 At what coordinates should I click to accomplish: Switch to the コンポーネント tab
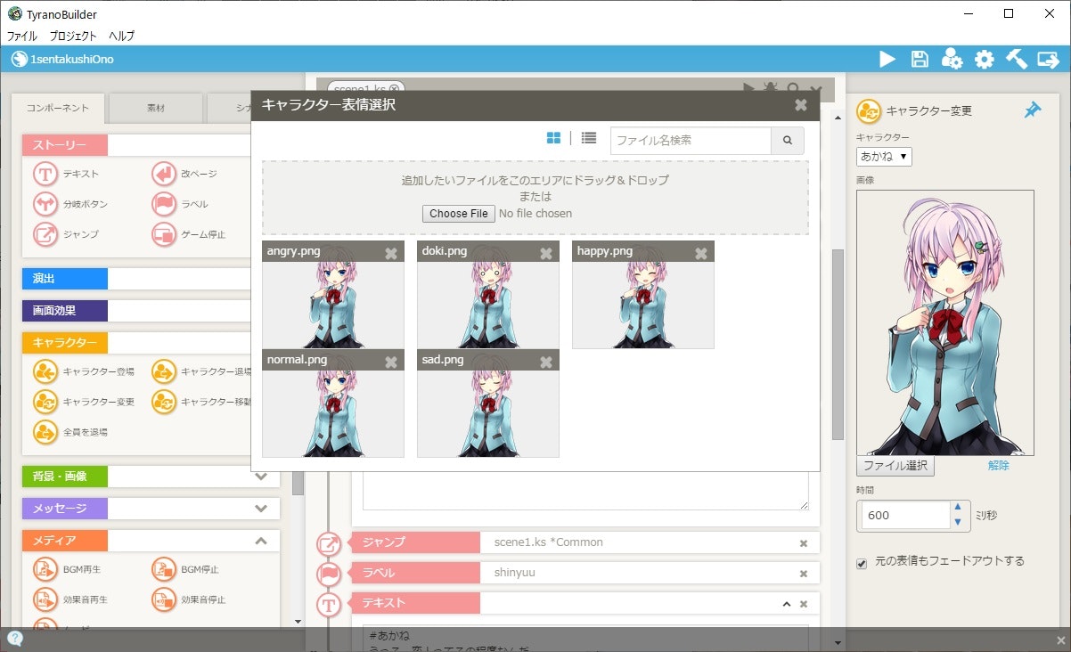pyautogui.click(x=58, y=108)
